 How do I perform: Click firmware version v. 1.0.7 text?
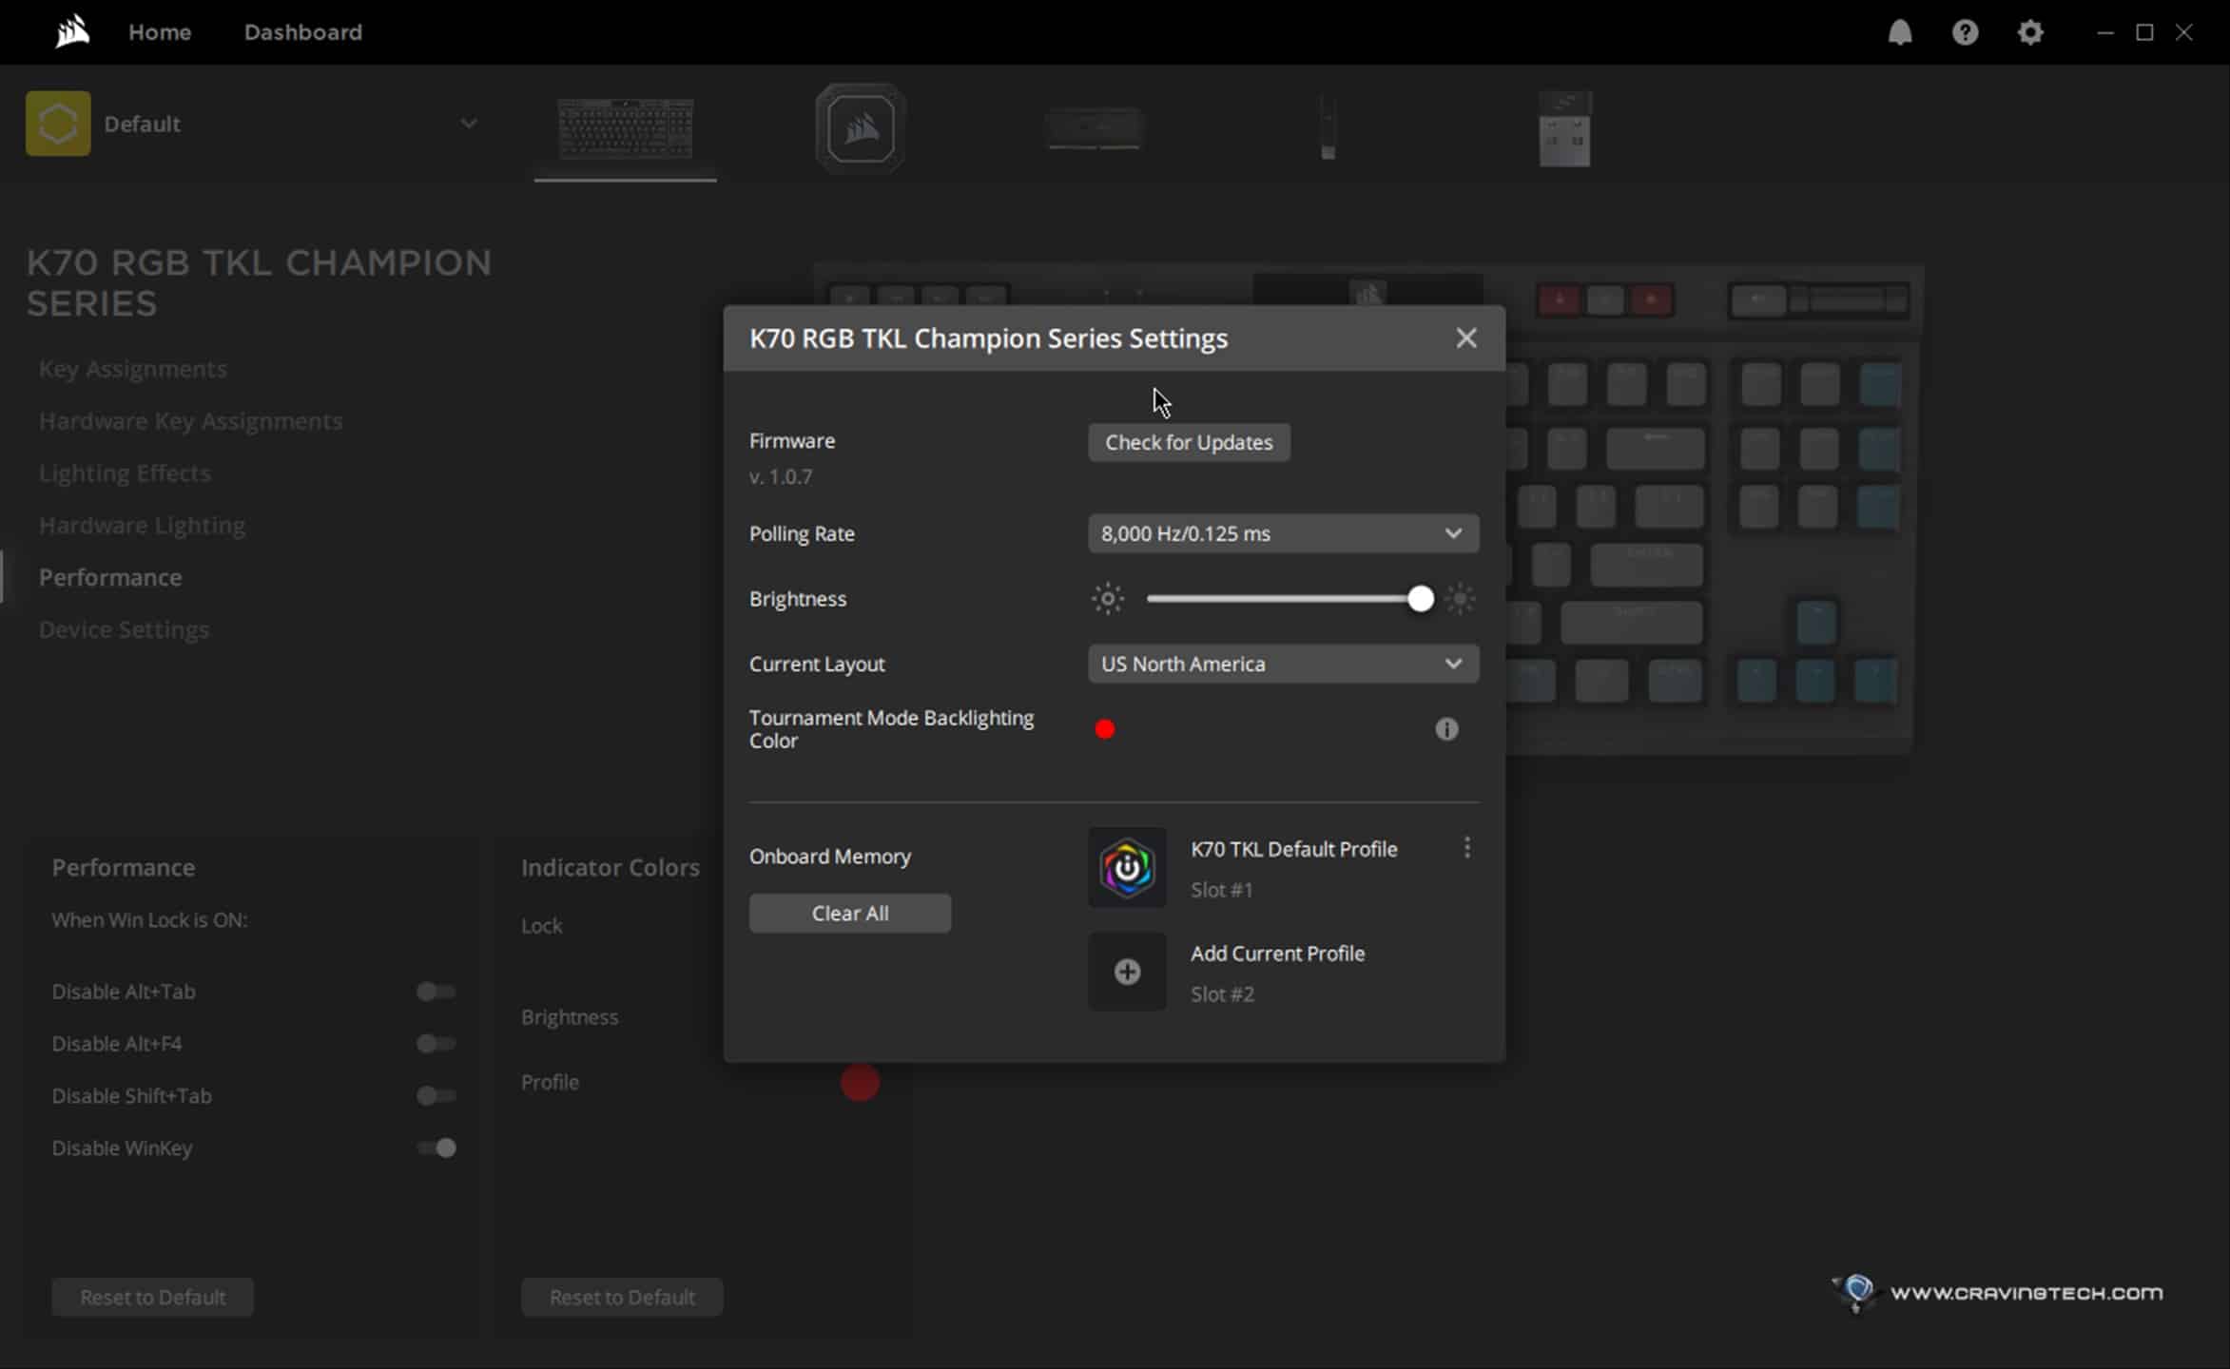[x=781, y=476]
